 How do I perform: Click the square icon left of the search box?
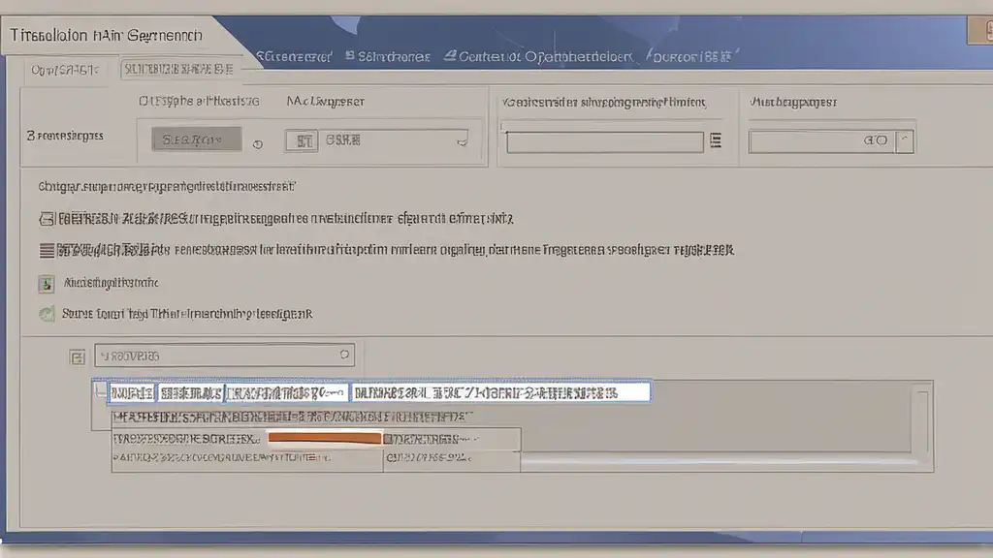click(78, 358)
